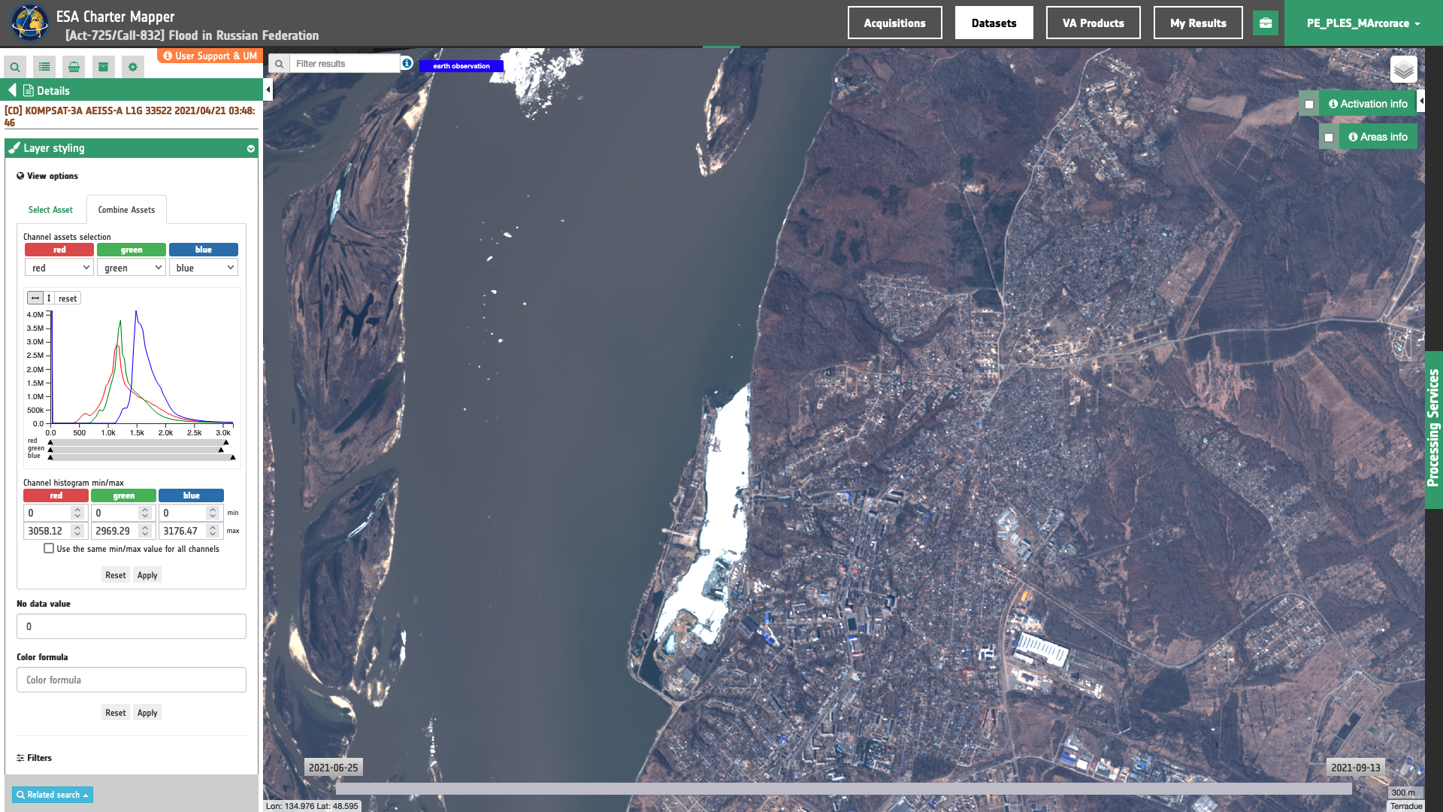Open the basket icon in sidebar toolbar
The image size is (1443, 812).
[x=74, y=67]
